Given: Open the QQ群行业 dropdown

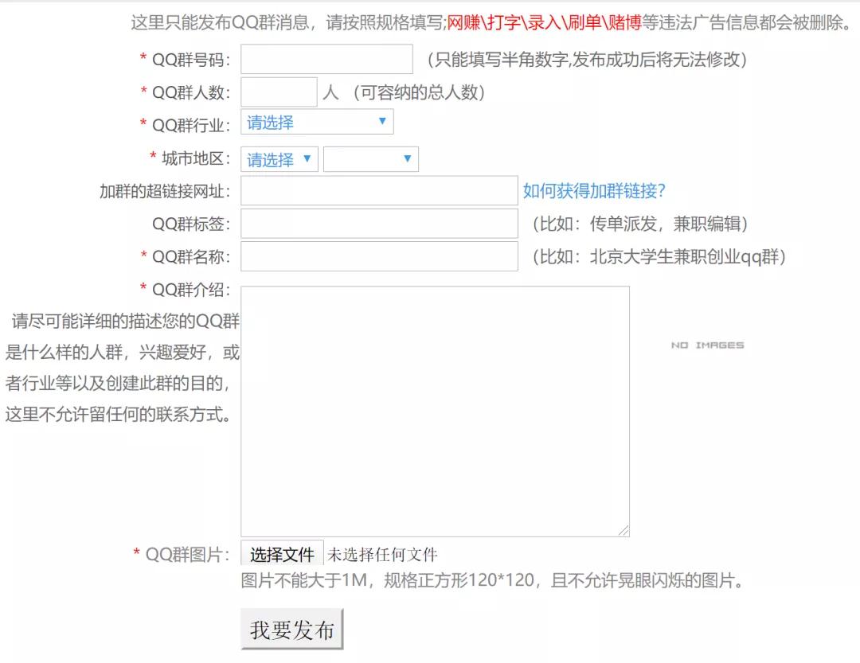Looking at the screenshot, I should coord(316,122).
